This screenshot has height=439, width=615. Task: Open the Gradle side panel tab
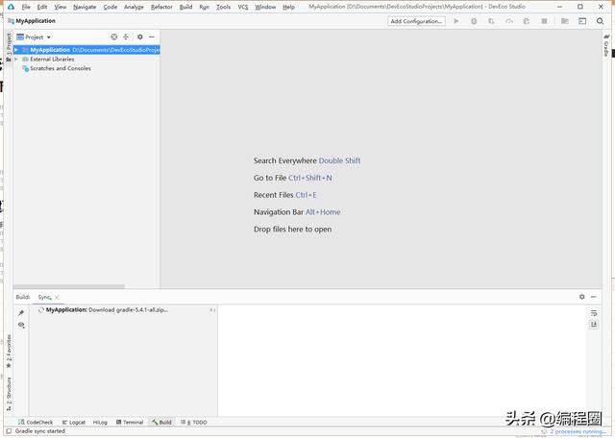click(x=606, y=46)
